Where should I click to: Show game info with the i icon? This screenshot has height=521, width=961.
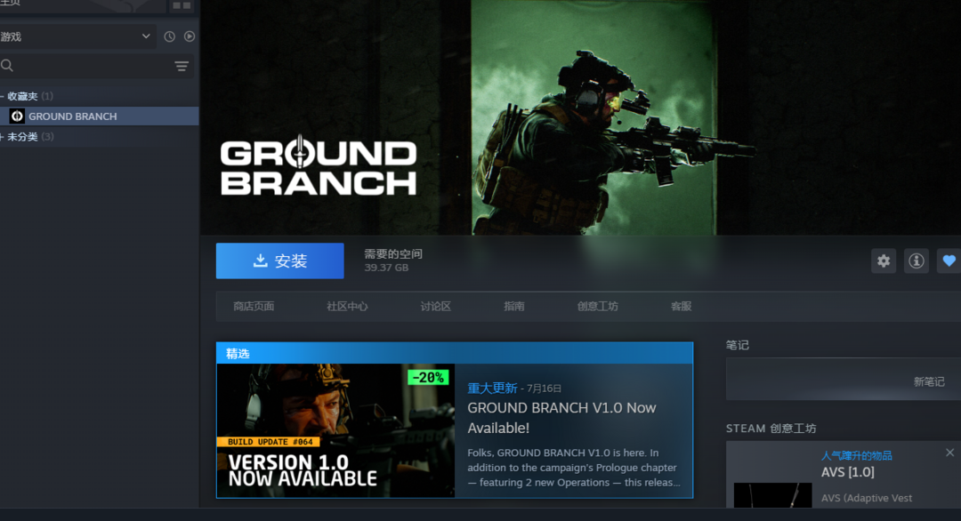[917, 260]
